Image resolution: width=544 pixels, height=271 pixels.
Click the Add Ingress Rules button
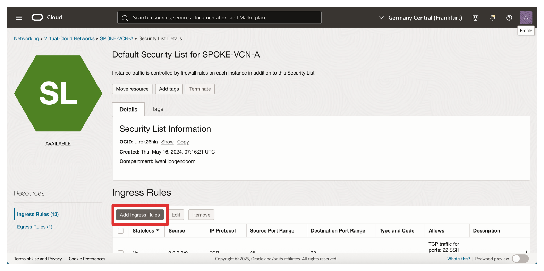tap(140, 215)
